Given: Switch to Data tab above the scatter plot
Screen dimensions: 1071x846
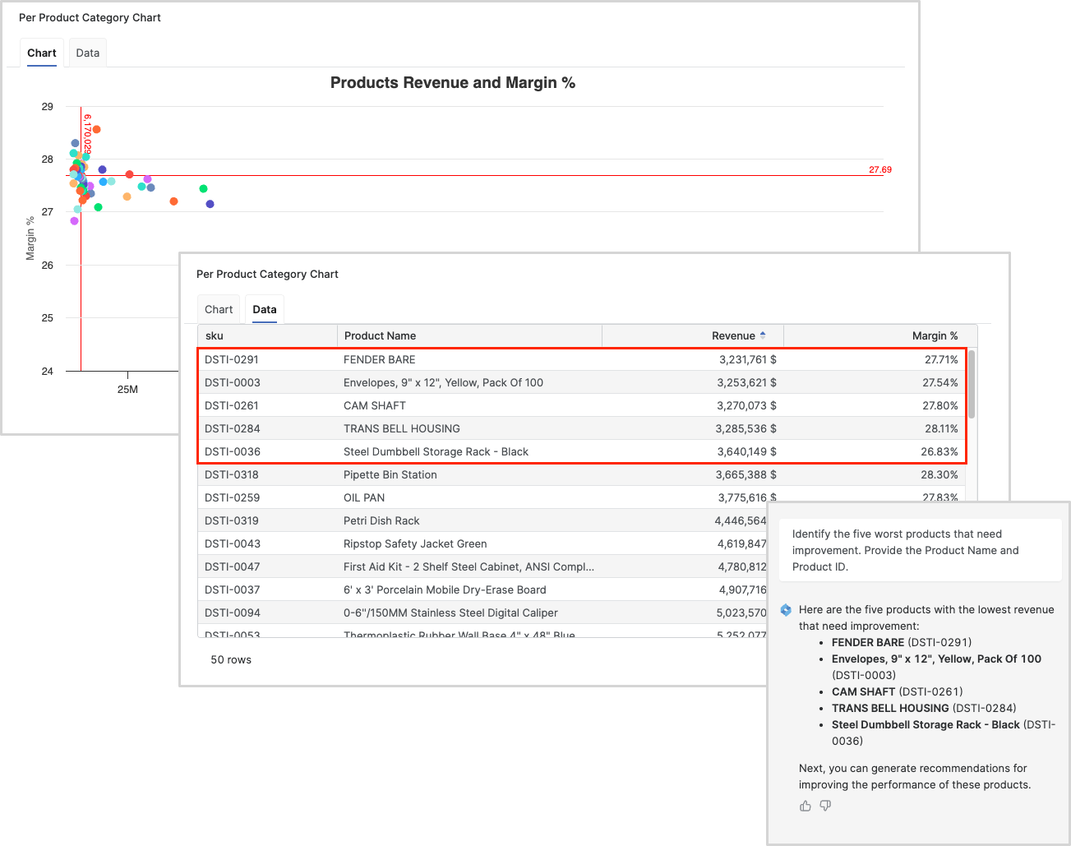Looking at the screenshot, I should pos(88,53).
